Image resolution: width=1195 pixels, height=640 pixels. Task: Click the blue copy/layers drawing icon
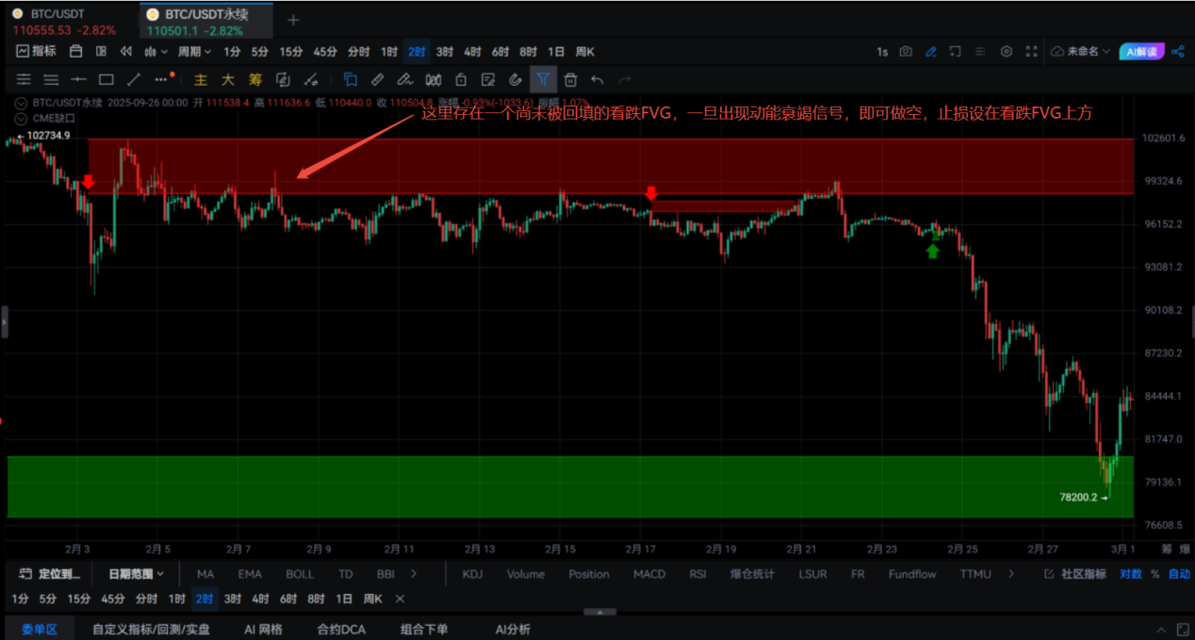pos(351,79)
